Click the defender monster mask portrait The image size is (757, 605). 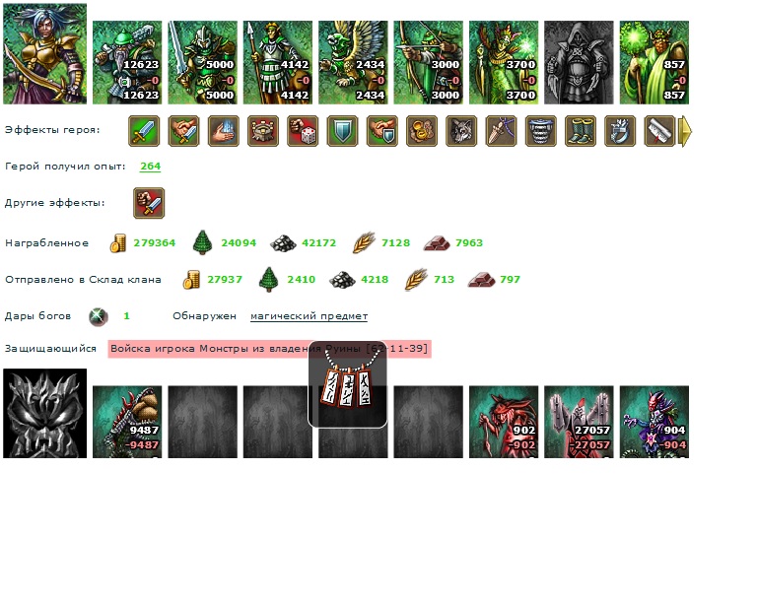tap(45, 414)
